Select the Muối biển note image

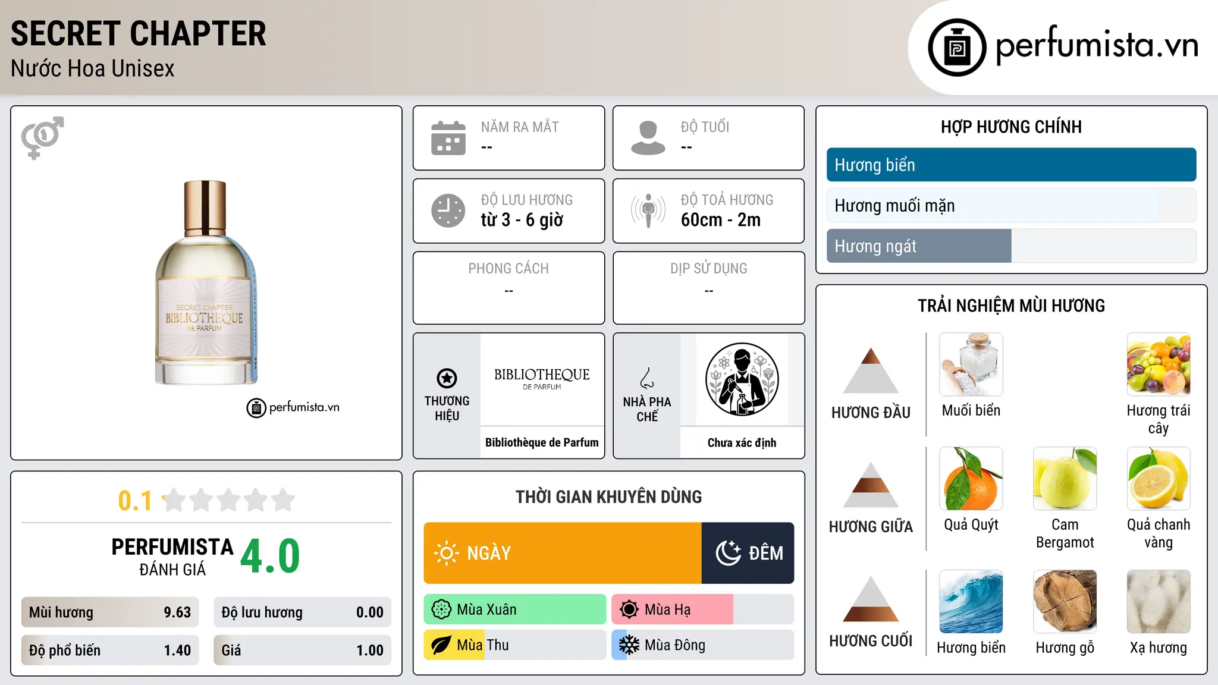click(x=971, y=365)
